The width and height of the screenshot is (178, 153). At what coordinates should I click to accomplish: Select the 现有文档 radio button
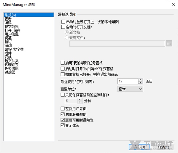67,38
